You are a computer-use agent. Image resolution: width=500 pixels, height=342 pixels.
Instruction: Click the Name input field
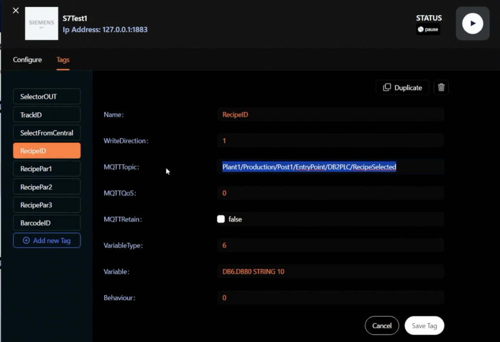[x=330, y=115]
